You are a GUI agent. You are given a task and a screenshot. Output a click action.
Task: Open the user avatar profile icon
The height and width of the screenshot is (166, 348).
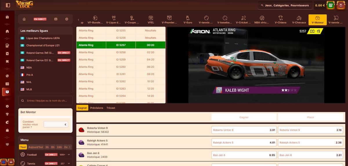pyautogui.click(x=341, y=5)
